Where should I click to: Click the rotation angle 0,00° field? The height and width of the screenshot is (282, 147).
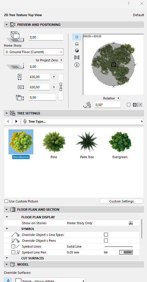coord(108,105)
